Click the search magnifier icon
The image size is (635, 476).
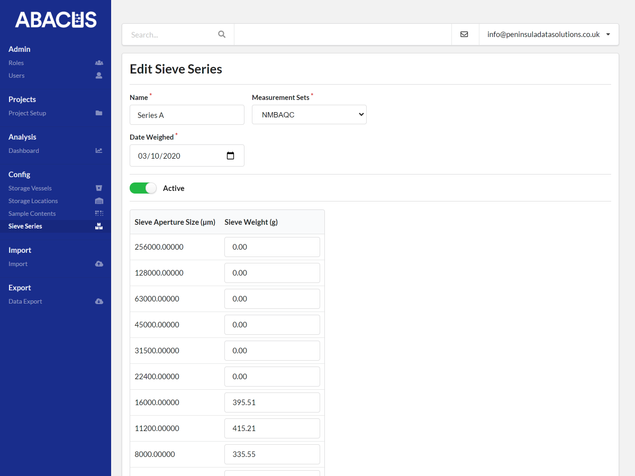(x=222, y=34)
